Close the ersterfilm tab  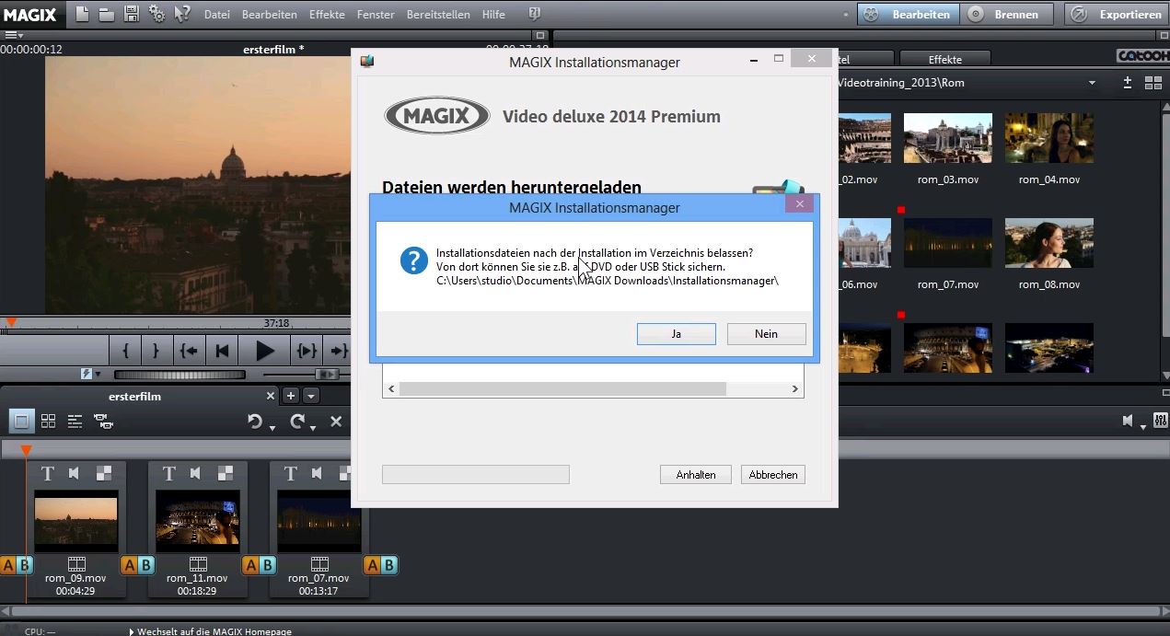pyautogui.click(x=271, y=396)
